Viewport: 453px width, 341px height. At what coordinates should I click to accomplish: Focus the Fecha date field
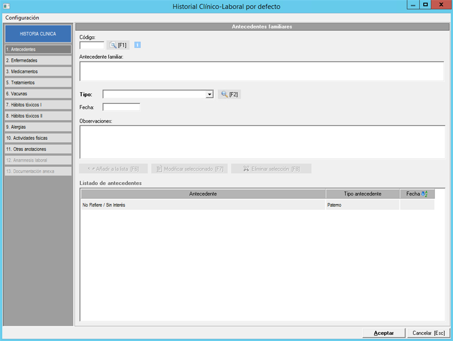coord(121,107)
